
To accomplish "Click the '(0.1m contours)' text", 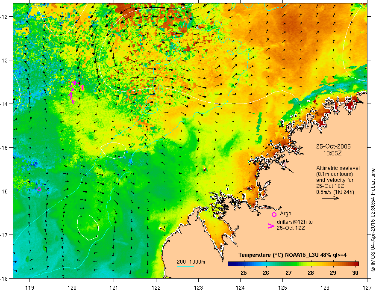I will [x=335, y=174].
